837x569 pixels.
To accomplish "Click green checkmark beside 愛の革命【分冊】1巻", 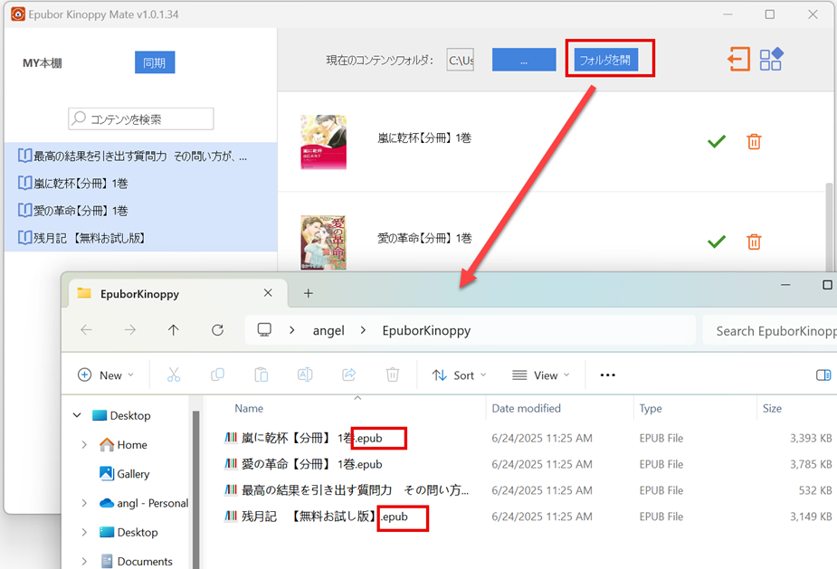I will point(717,242).
